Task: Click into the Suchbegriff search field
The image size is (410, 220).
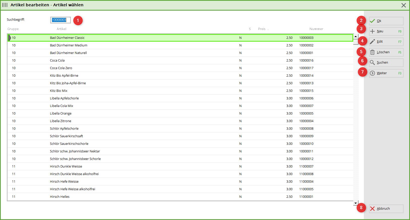Action: tap(60, 20)
